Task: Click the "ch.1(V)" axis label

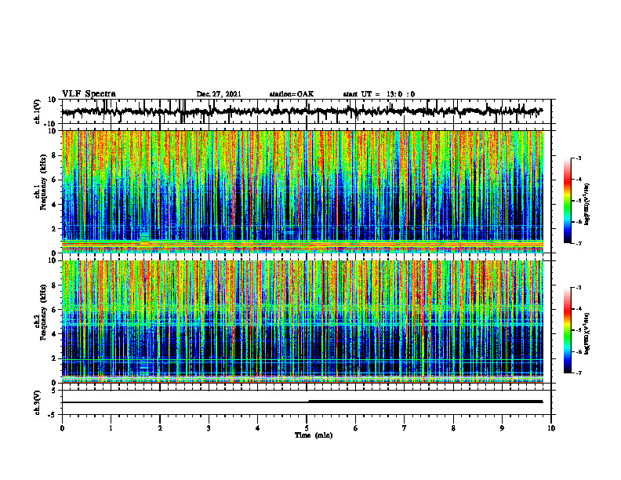Action: 37,111
